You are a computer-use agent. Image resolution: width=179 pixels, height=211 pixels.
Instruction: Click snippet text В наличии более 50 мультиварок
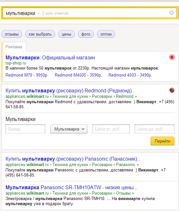[39, 68]
